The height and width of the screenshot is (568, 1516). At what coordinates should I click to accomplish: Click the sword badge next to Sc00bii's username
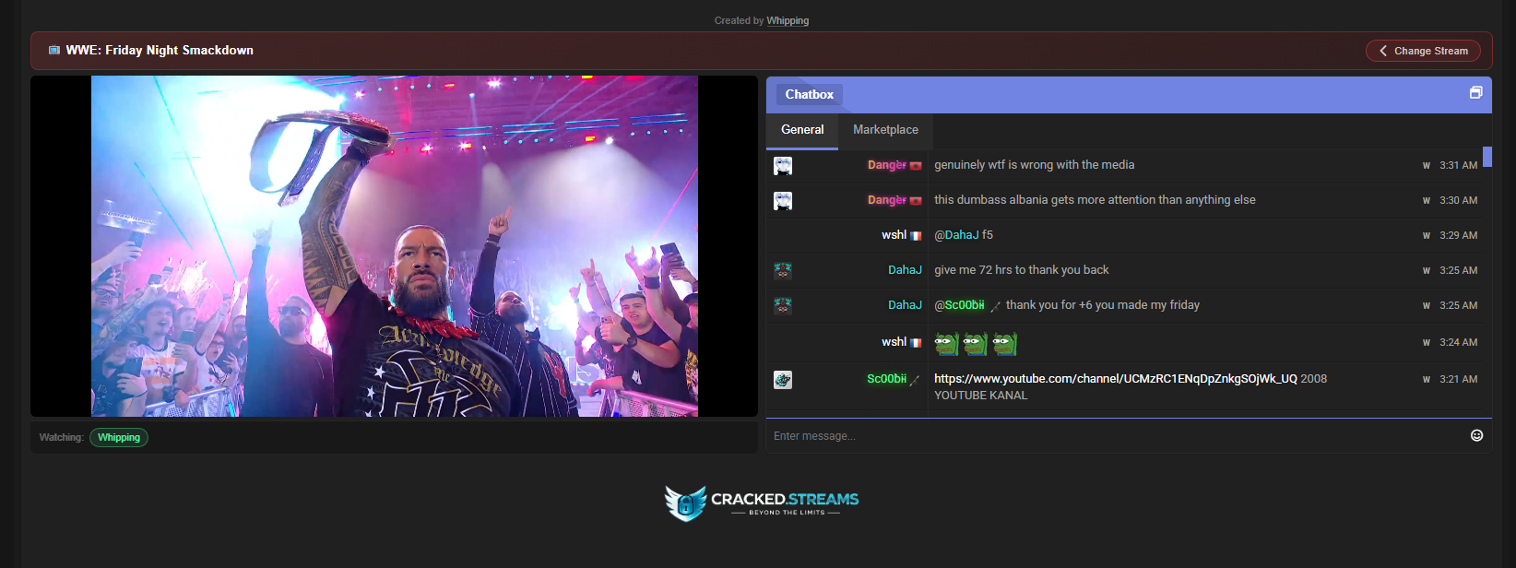point(915,380)
